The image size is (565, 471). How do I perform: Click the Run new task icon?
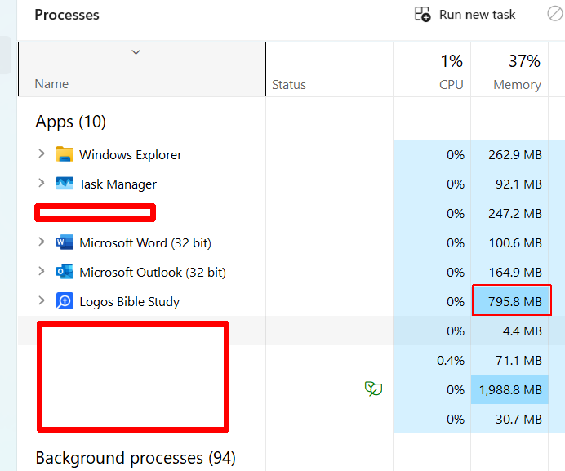tap(422, 15)
